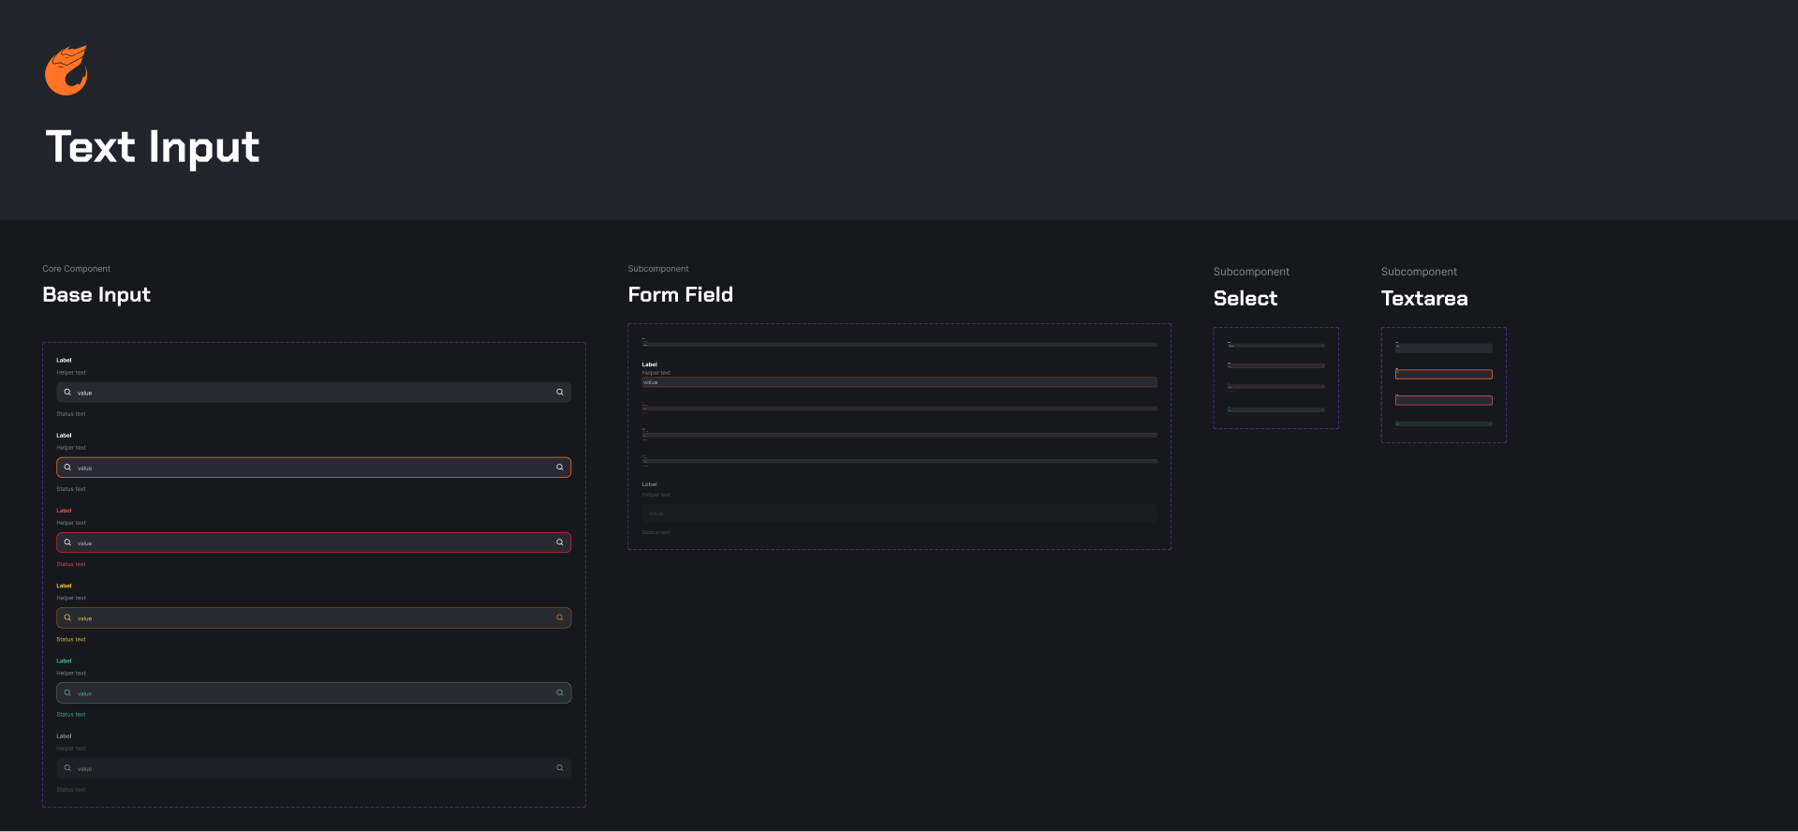This screenshot has height=832, width=1798.
Task: Click left green search icon in success input
Action: point(67,693)
